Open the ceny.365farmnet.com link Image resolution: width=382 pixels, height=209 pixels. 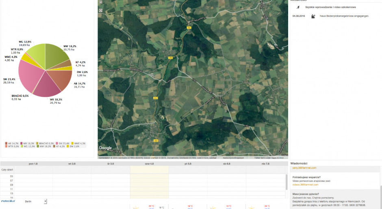[x=304, y=168]
